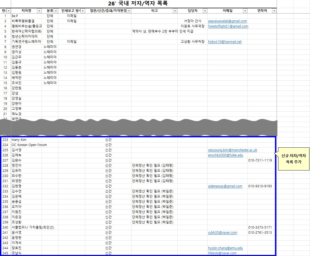Select the author cell 김근주

[26, 57]
